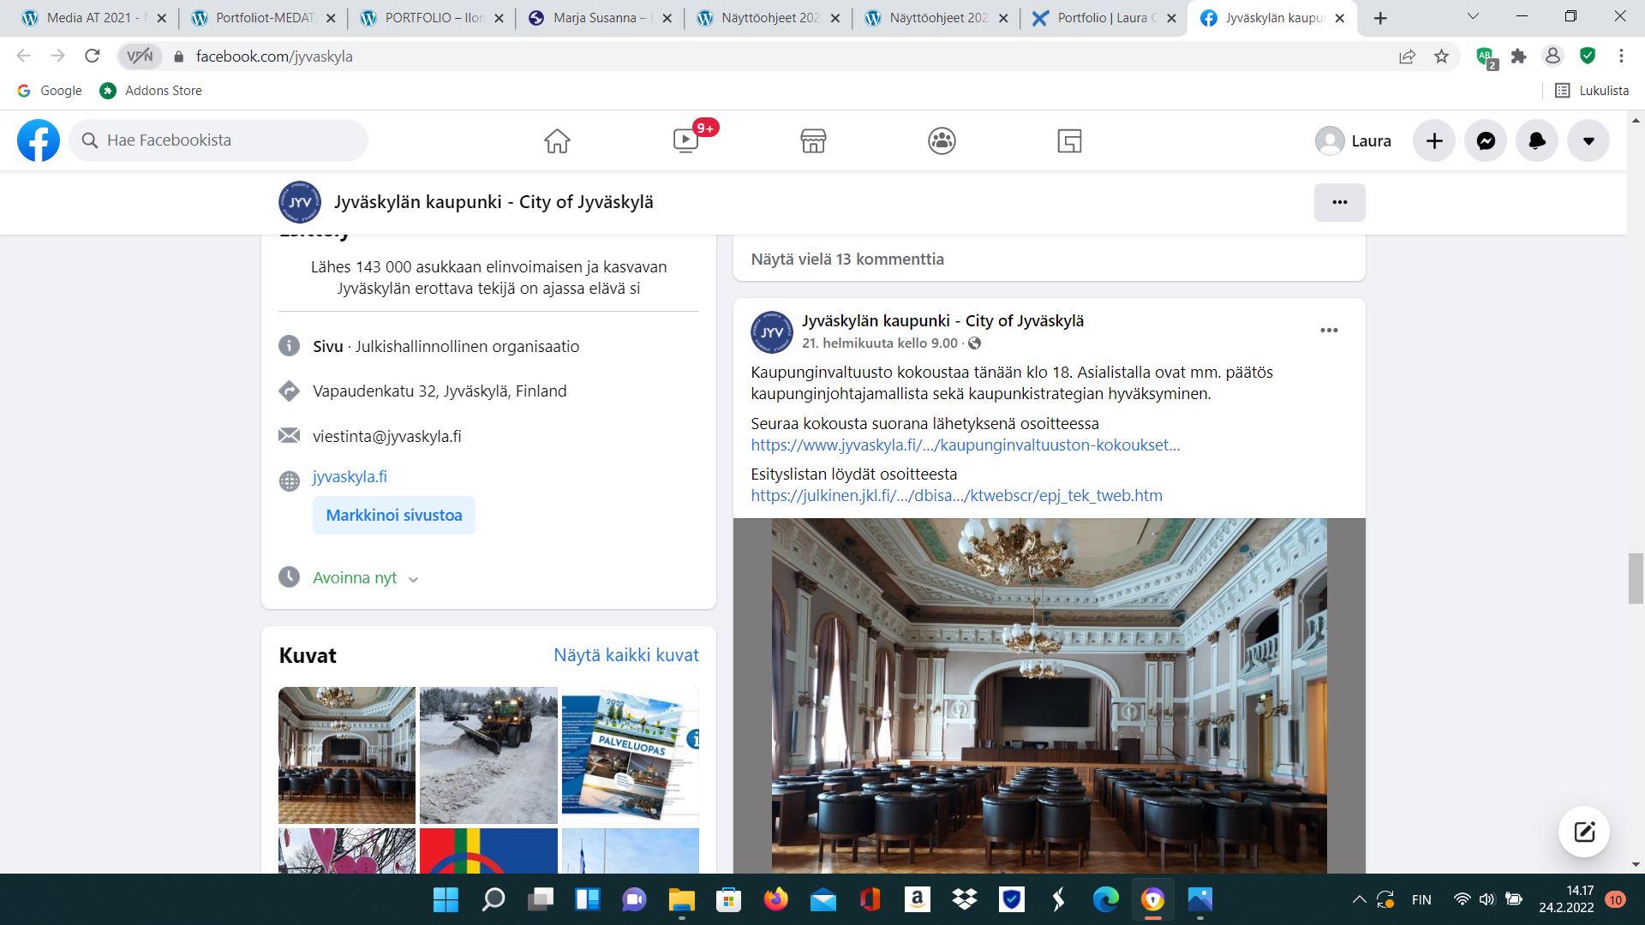Click Näytä kaikki kuvat link
This screenshot has height=925, width=1645.
pos(626,655)
